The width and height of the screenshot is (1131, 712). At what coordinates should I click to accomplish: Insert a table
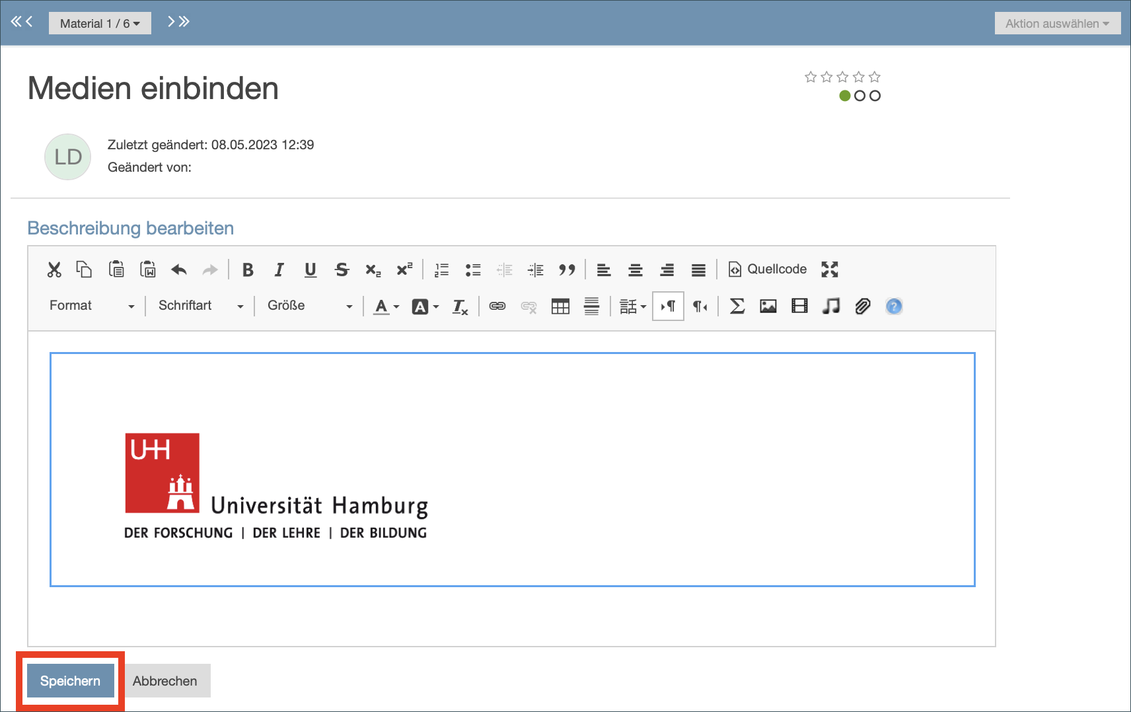tap(560, 306)
